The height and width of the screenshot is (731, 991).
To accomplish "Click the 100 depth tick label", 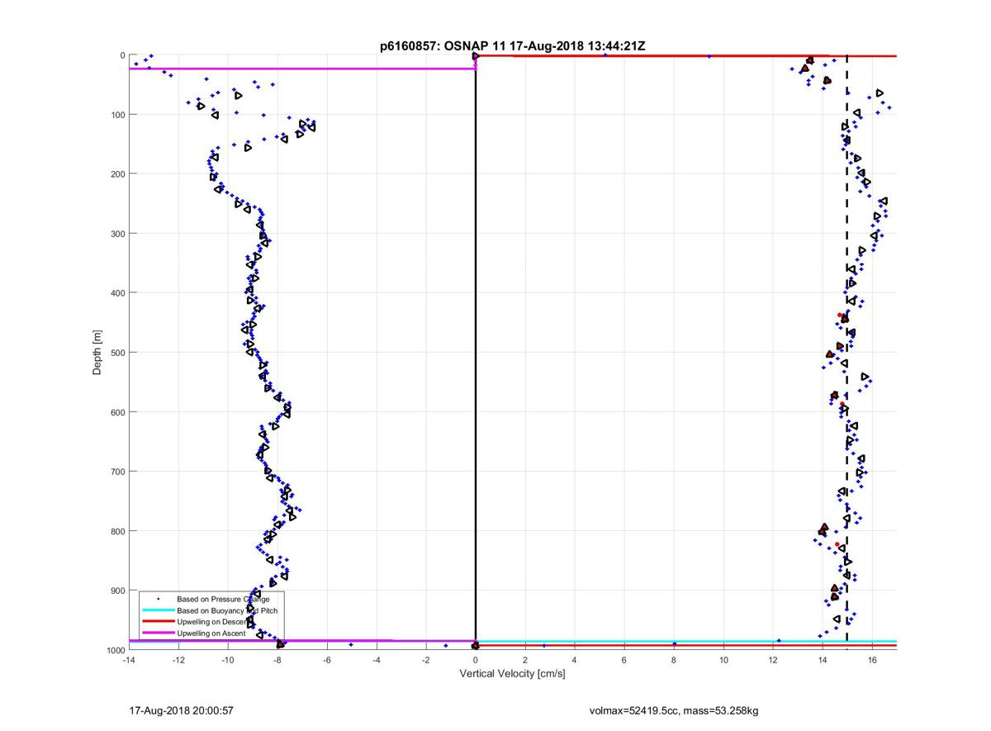I will coord(116,114).
